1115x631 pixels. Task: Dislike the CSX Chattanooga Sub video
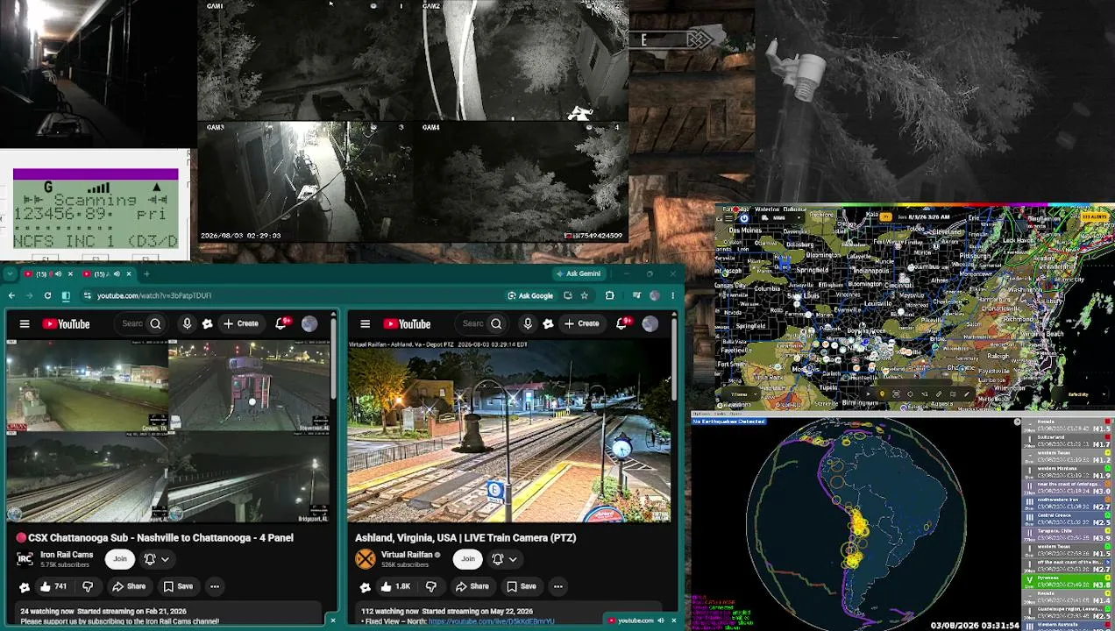pyautogui.click(x=88, y=586)
